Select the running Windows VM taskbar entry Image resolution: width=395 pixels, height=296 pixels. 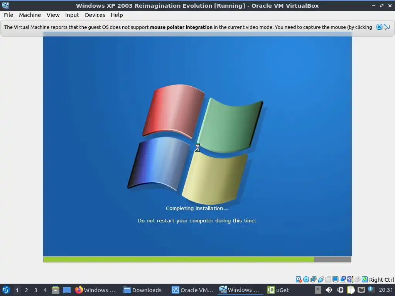[239, 290]
